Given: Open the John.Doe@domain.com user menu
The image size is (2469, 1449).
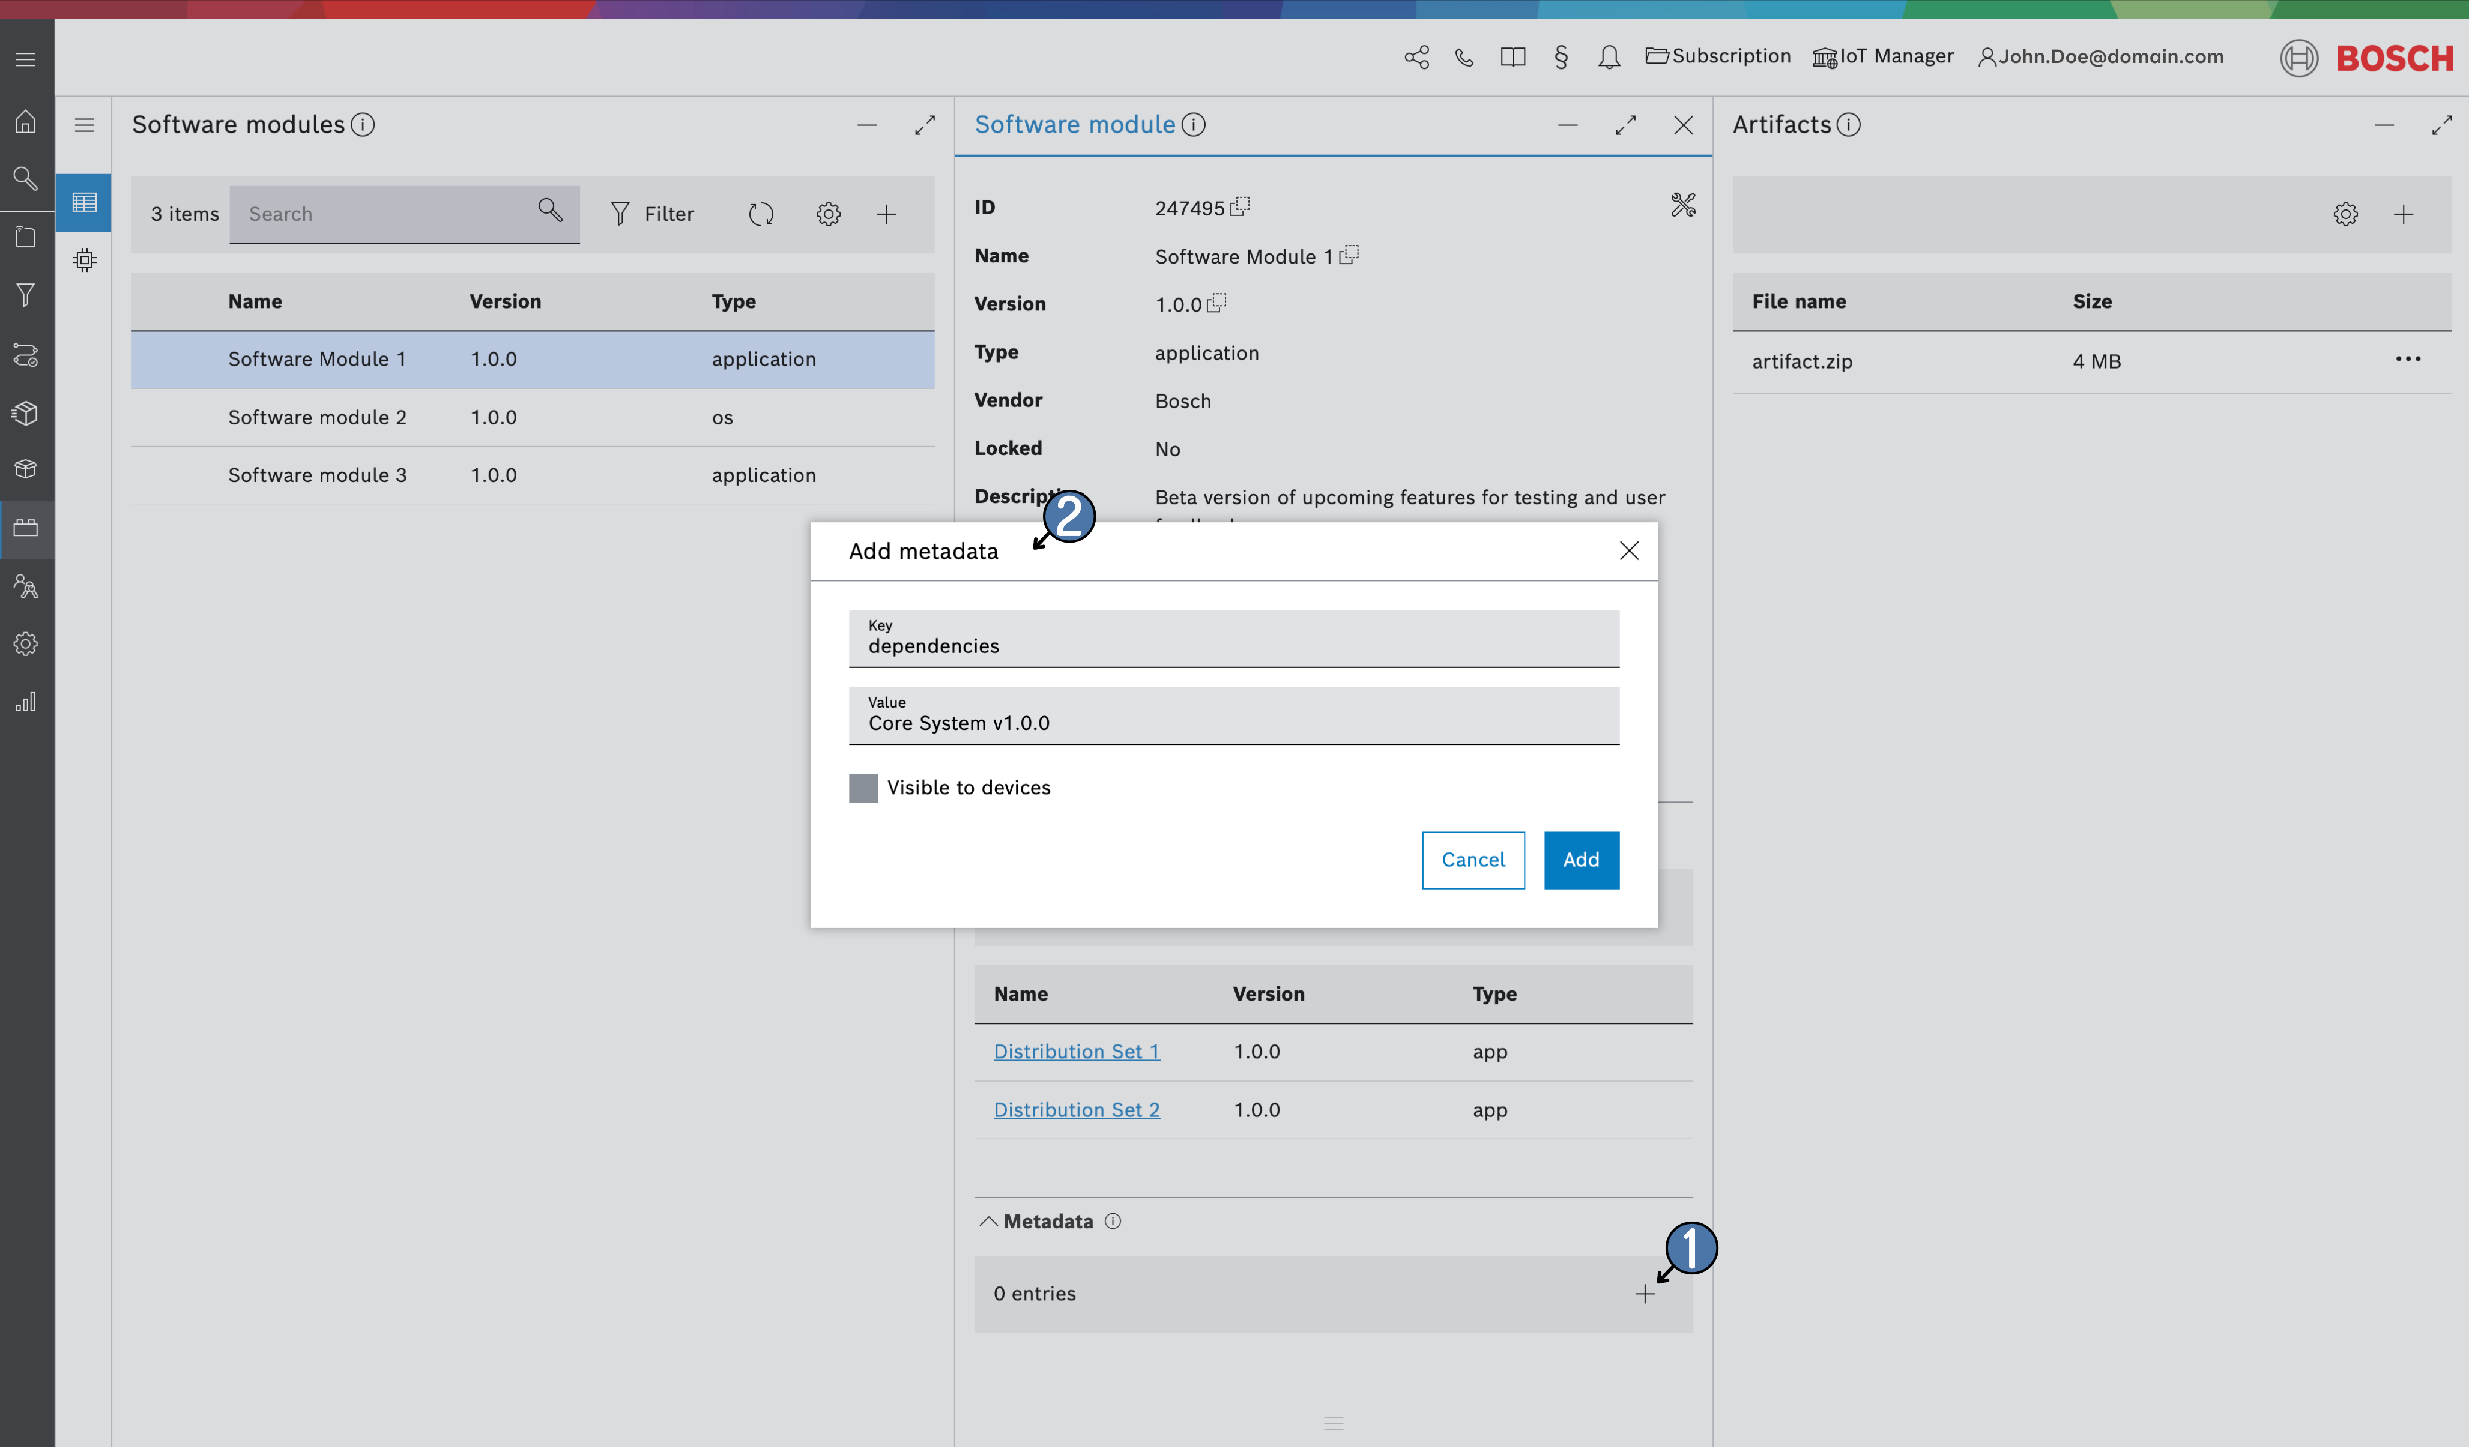Looking at the screenshot, I should 2100,57.
